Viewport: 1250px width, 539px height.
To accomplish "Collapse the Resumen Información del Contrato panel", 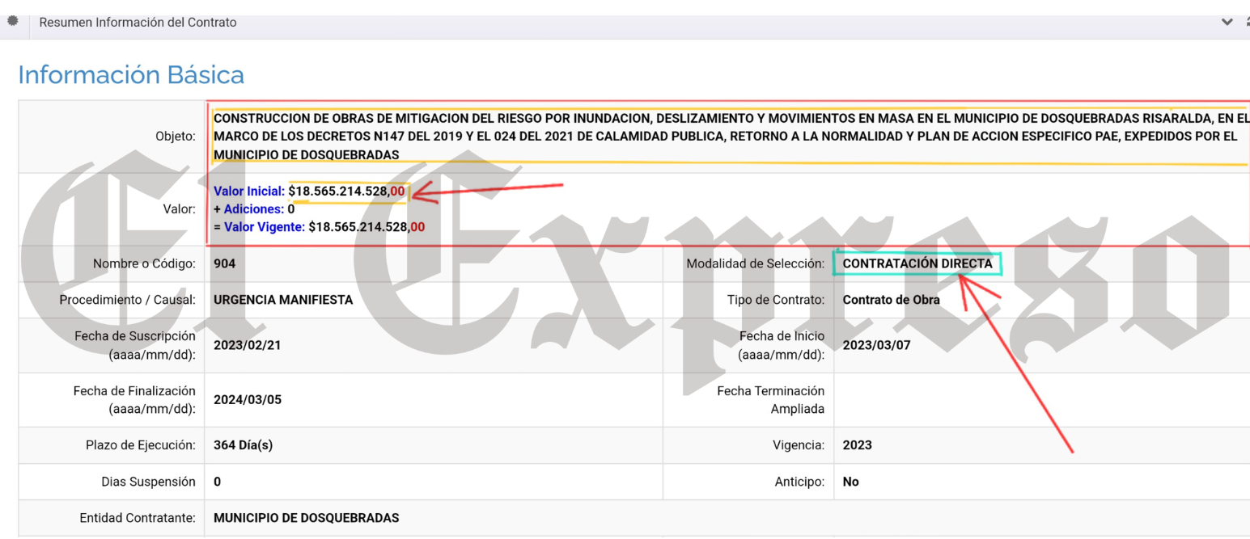I will 1228,23.
